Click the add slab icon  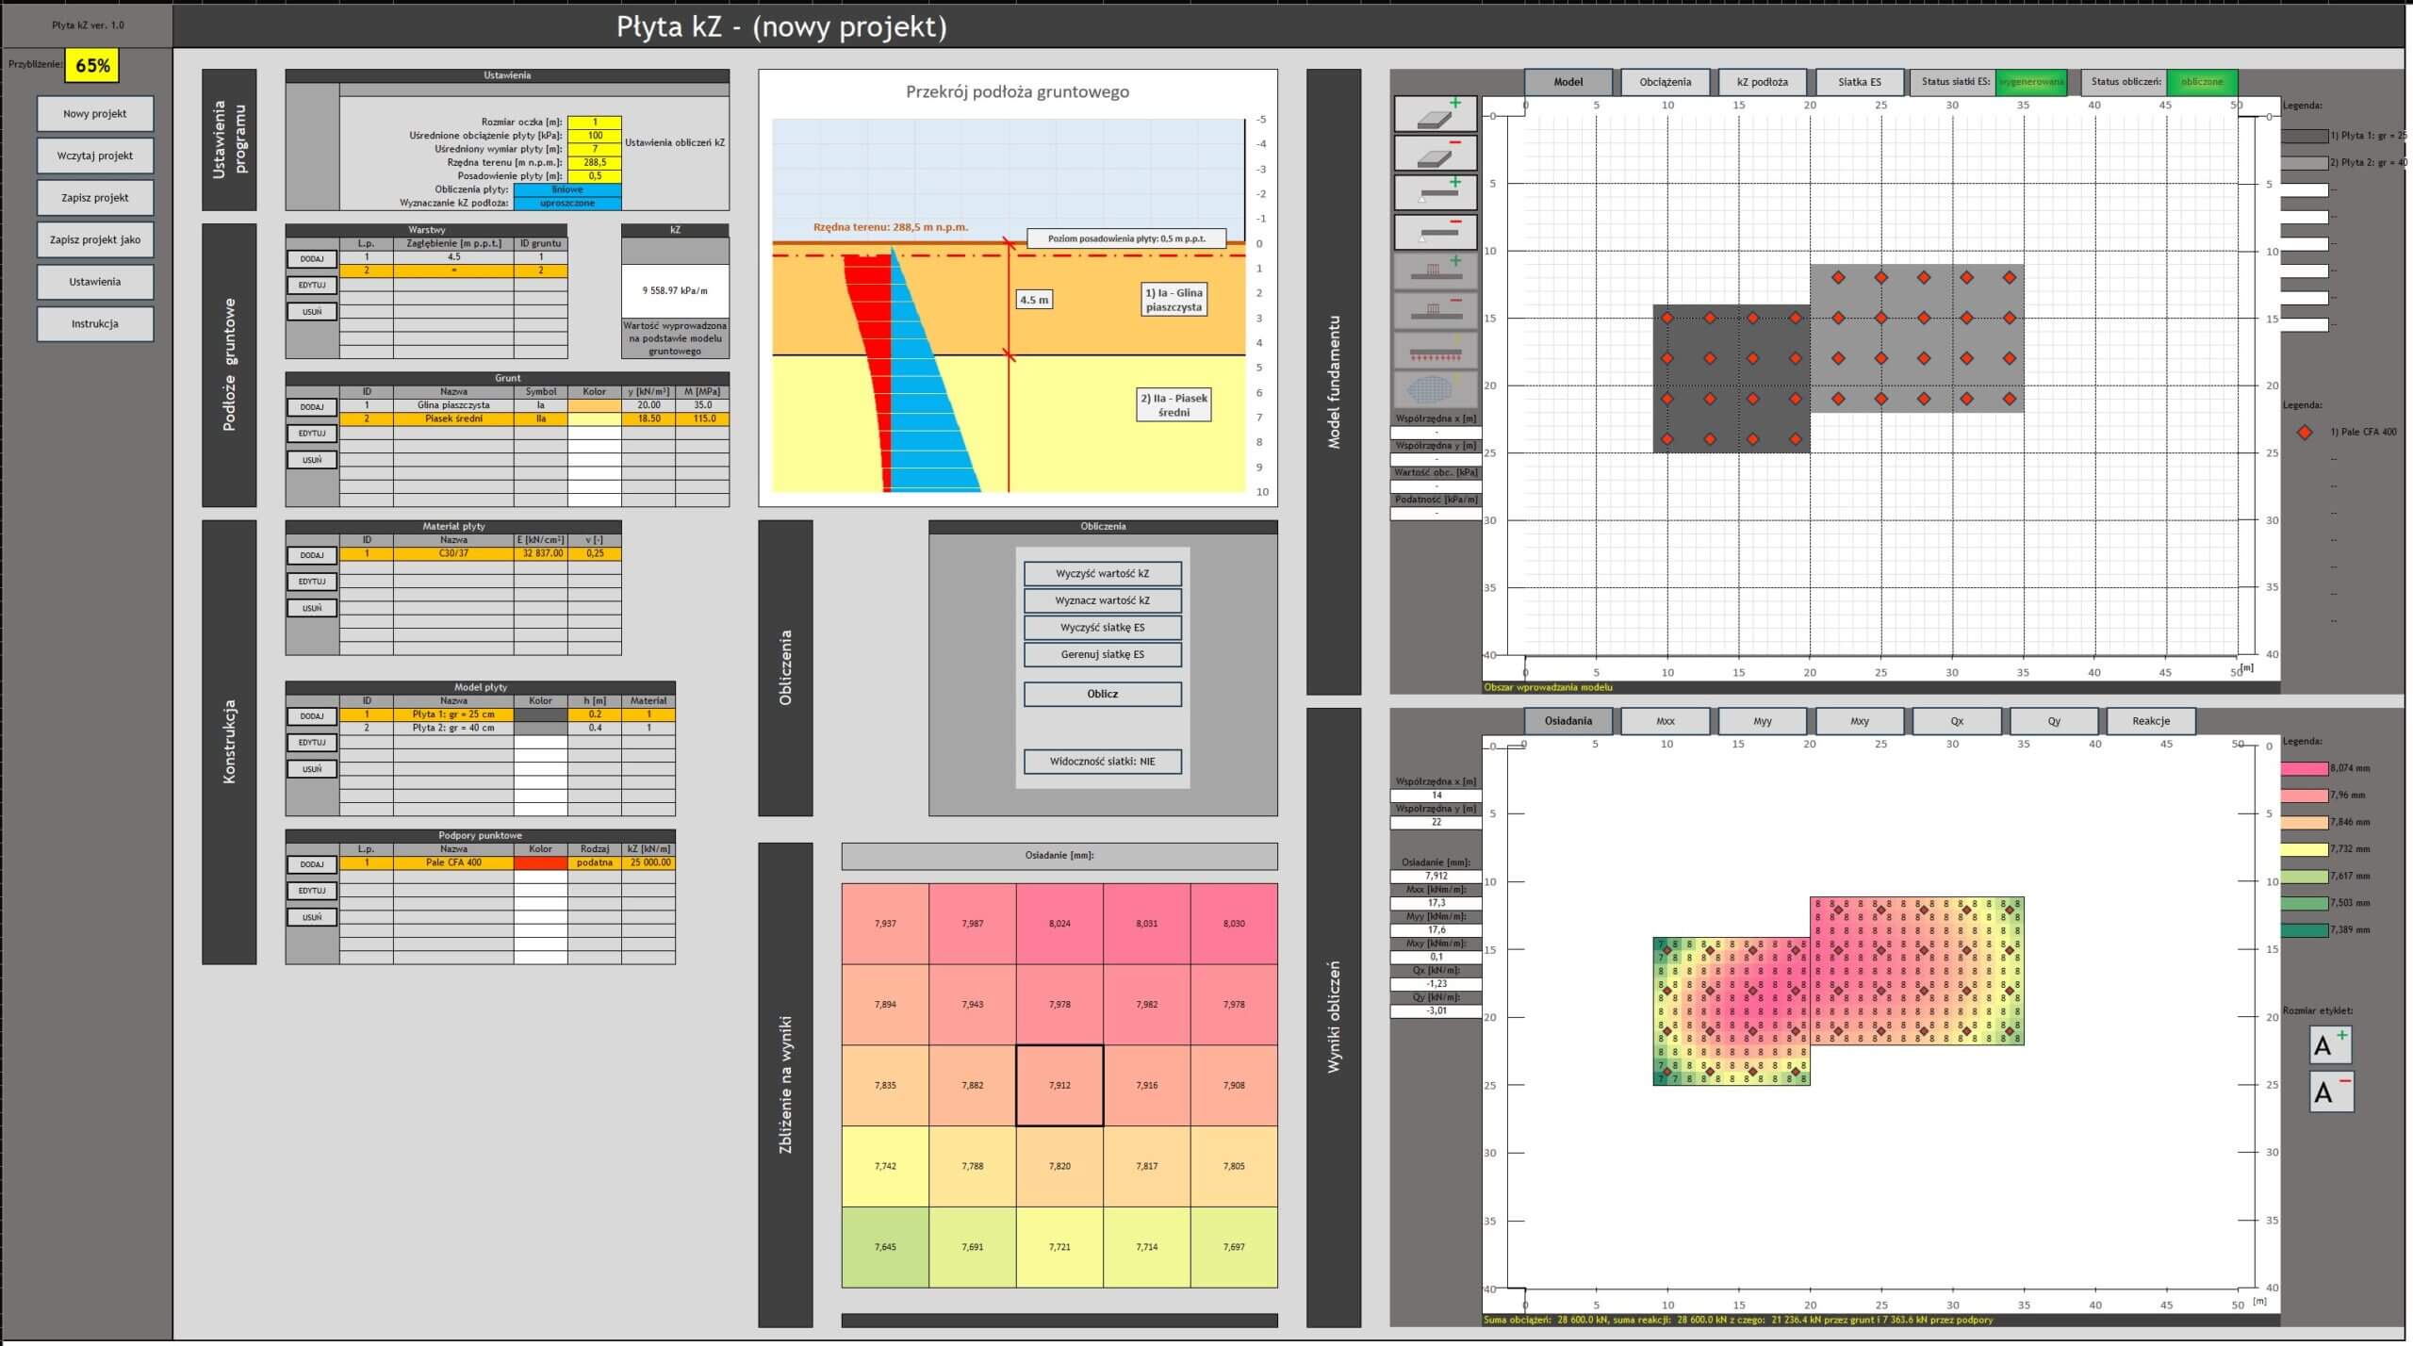click(x=1435, y=113)
